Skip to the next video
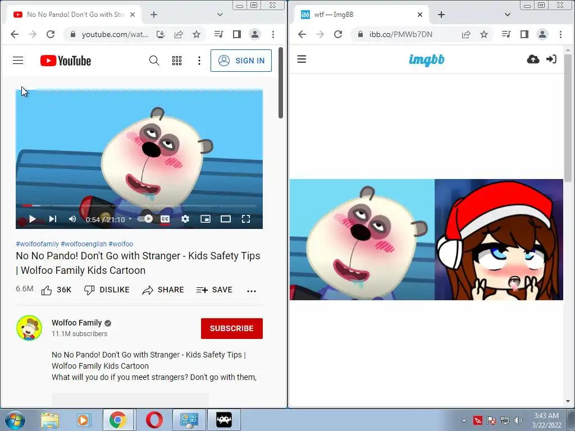The height and width of the screenshot is (431, 575). (x=52, y=219)
